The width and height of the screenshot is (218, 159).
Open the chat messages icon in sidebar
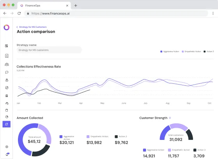tap(7, 72)
